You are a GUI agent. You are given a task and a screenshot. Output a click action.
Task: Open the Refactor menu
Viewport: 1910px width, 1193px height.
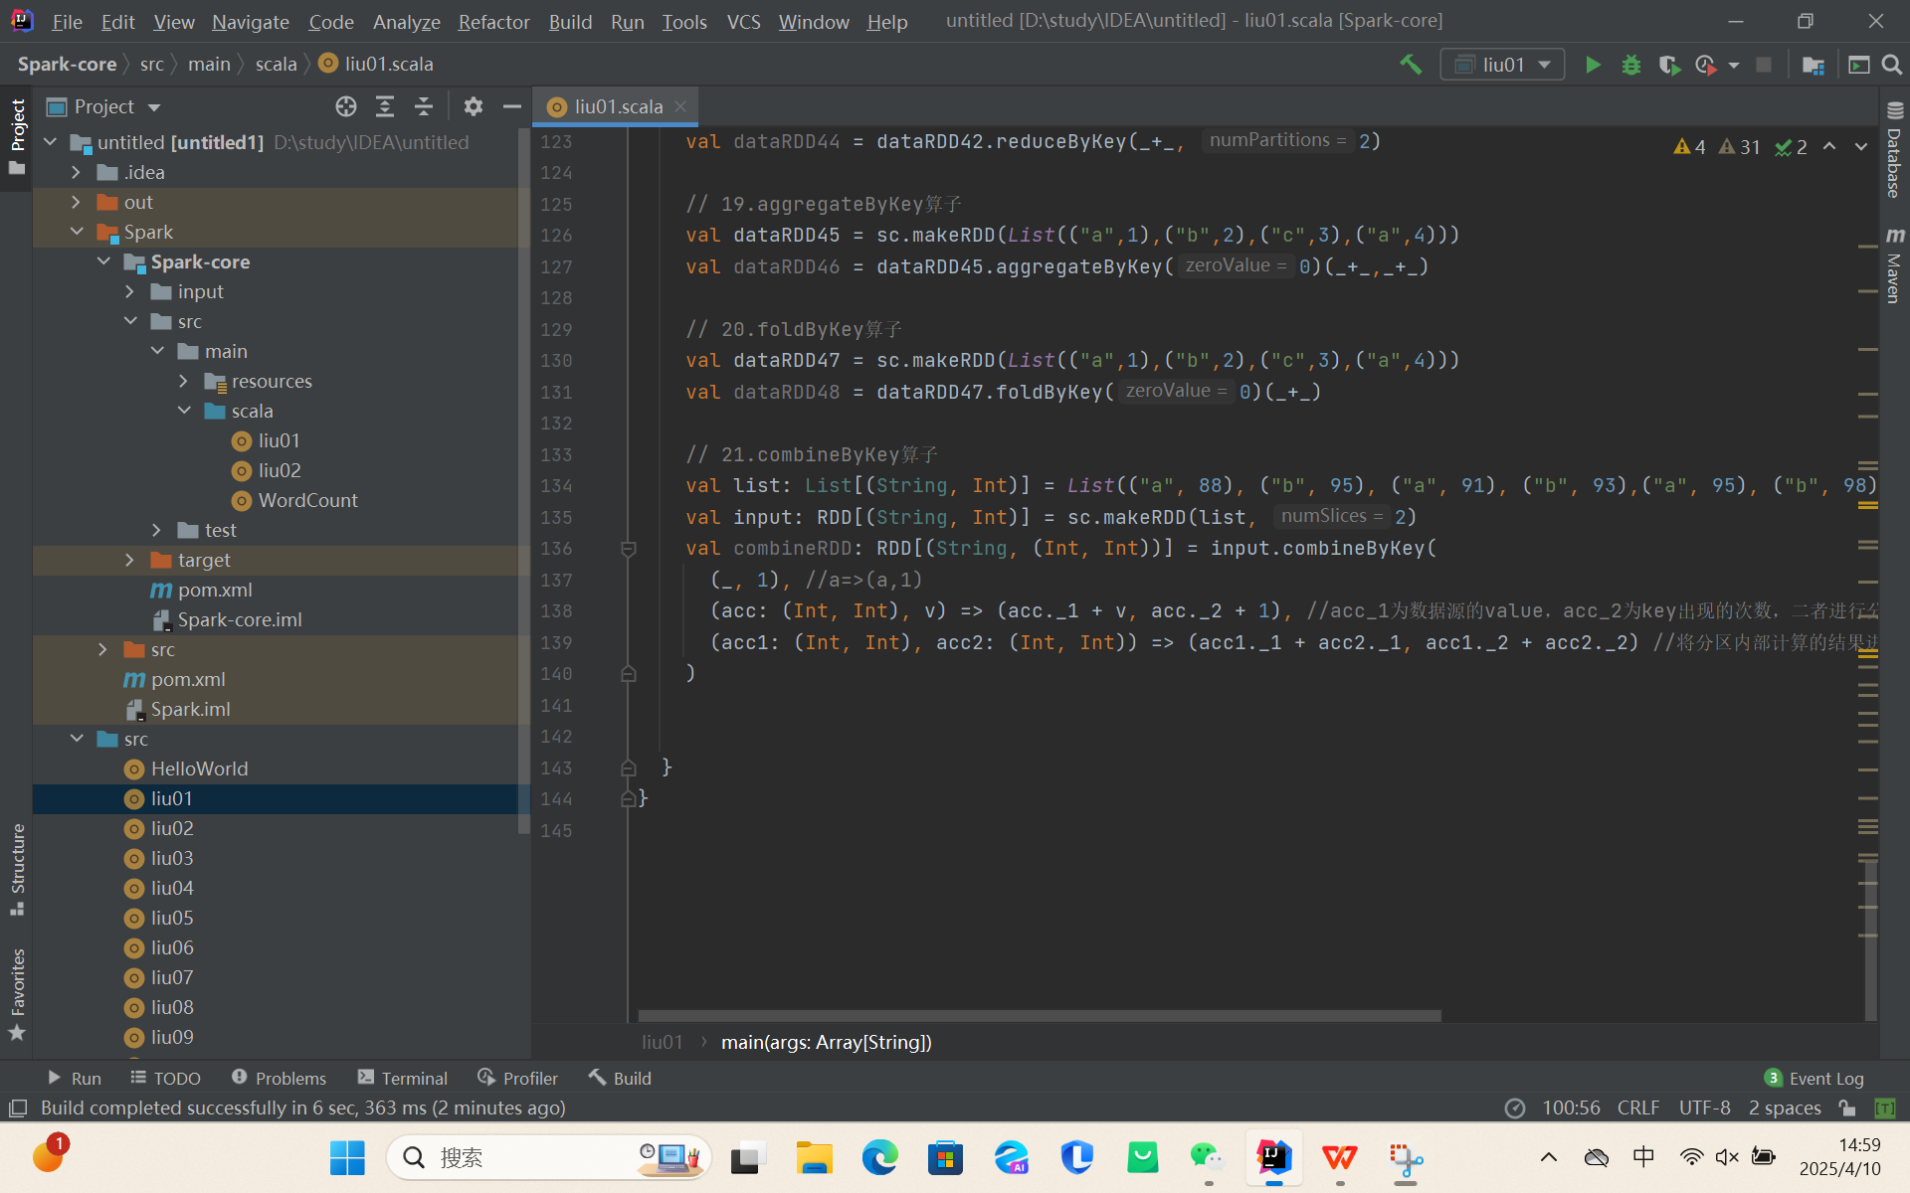(493, 21)
